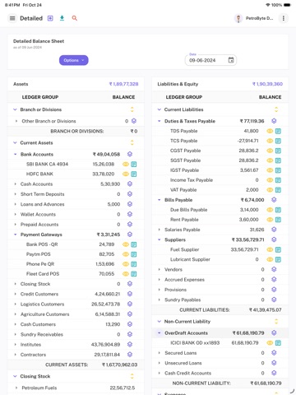
Task: Click layers icon for Cash Accounts group
Action: [x=130, y=184]
